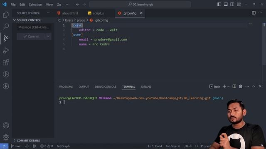
Task: Click the publish/graph icon next to sync
Action: pos(34,146)
